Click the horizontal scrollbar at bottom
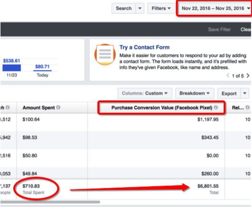The image size is (252, 207). tap(50, 202)
